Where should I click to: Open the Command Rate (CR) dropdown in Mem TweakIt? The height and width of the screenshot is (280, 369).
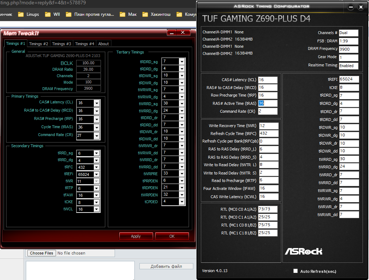(97, 135)
